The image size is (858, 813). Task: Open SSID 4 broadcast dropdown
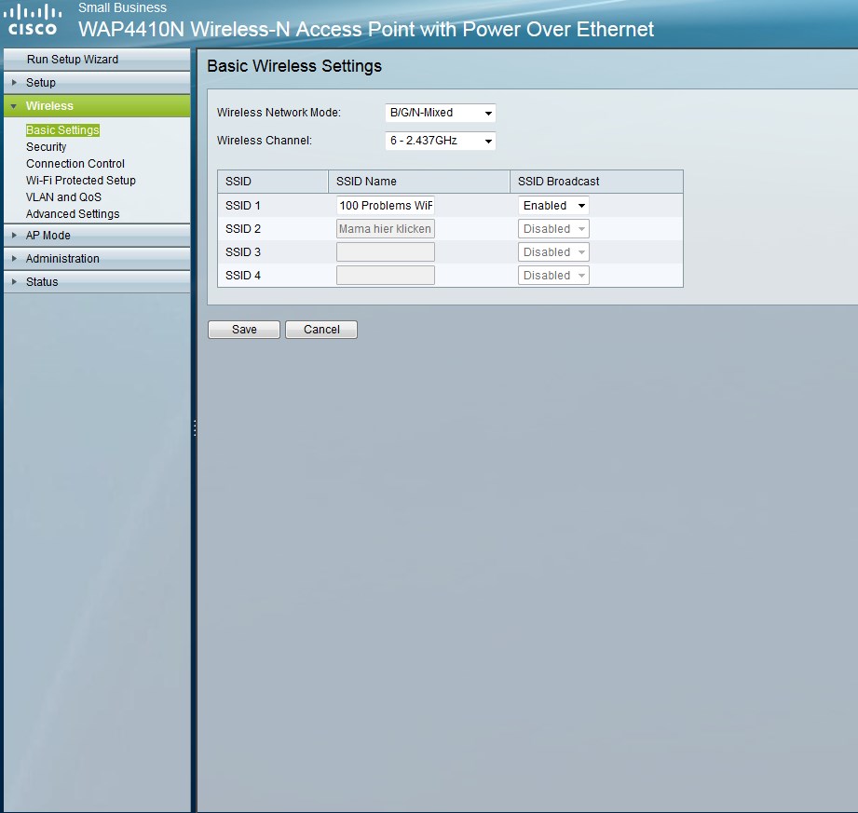tap(553, 276)
